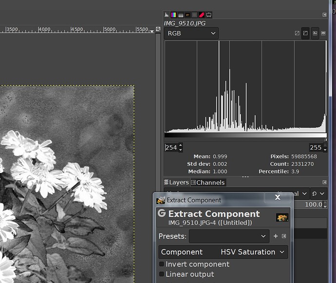Click the histogram range start field 254
Image resolution: width=336 pixels, height=283 pixels.
pos(171,148)
